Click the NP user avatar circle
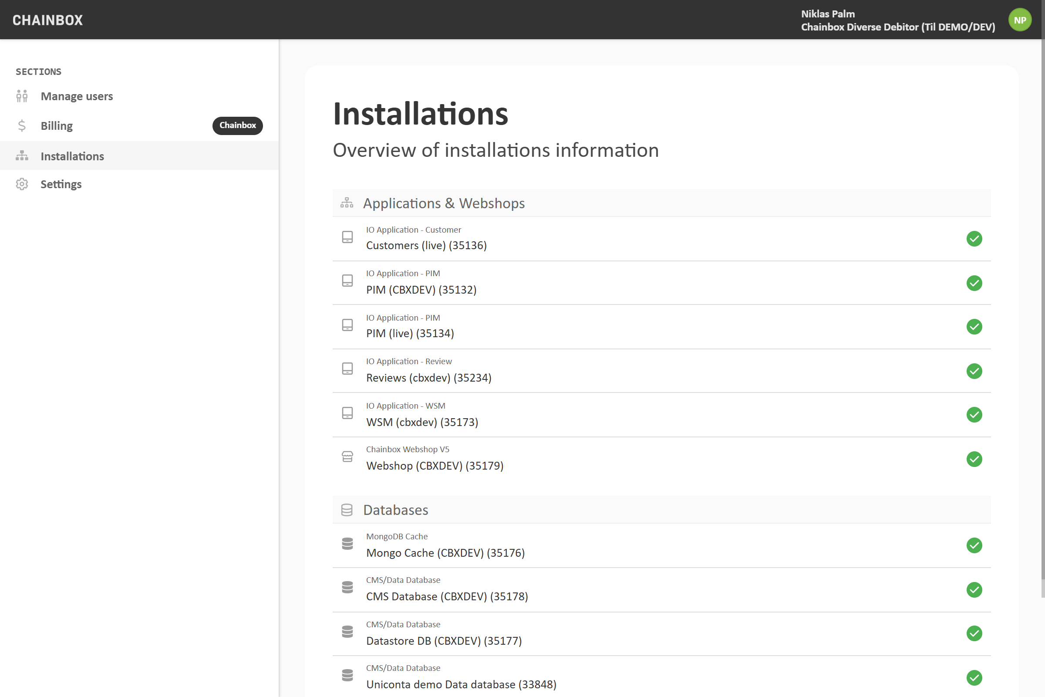This screenshot has height=697, width=1045. coord(1020,20)
